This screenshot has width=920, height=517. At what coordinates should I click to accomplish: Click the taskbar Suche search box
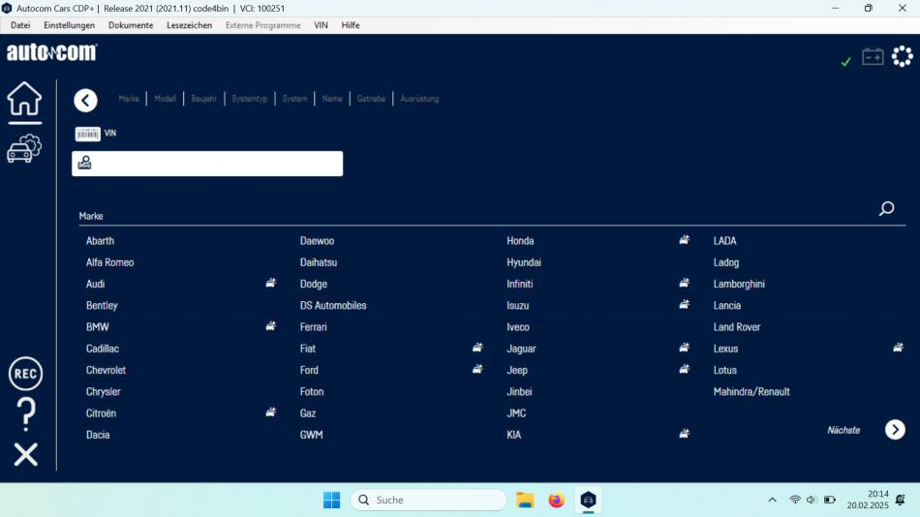pyautogui.click(x=429, y=500)
